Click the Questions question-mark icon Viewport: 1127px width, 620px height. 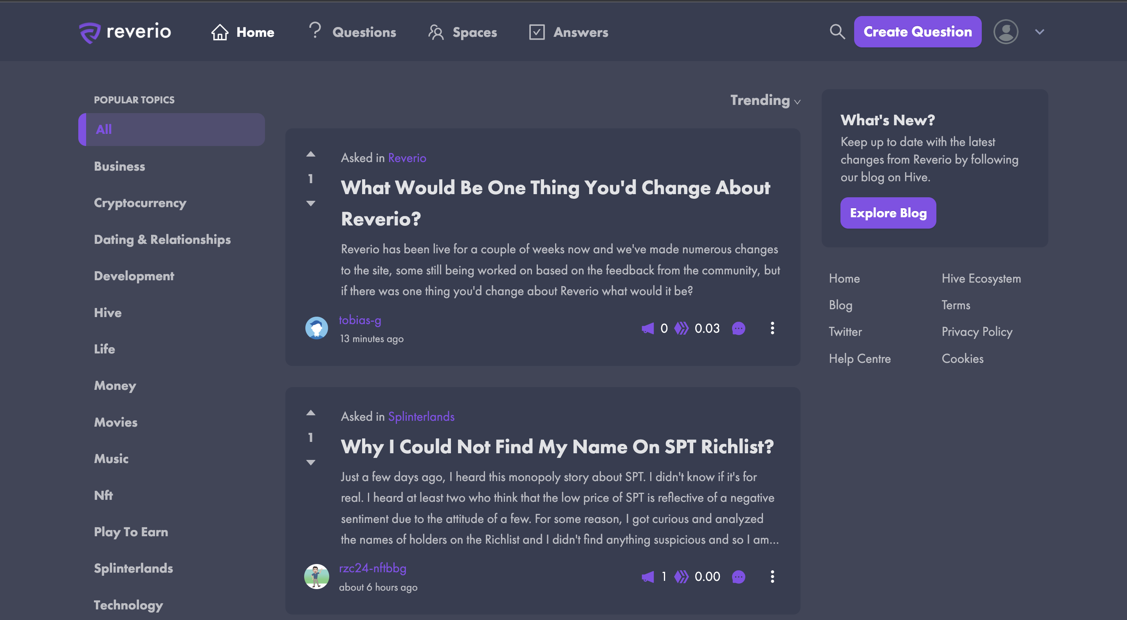pos(315,31)
